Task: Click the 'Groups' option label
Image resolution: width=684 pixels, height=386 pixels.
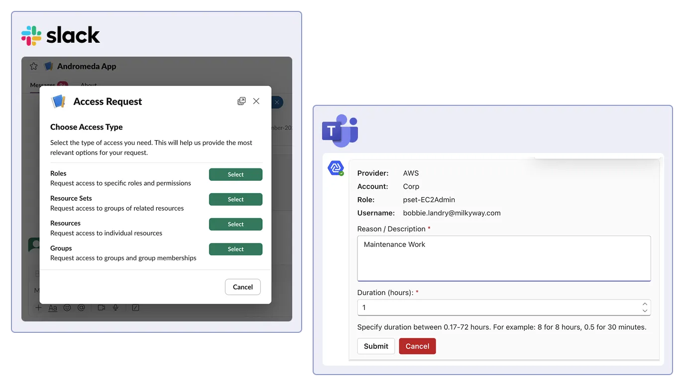Action: tap(61, 248)
